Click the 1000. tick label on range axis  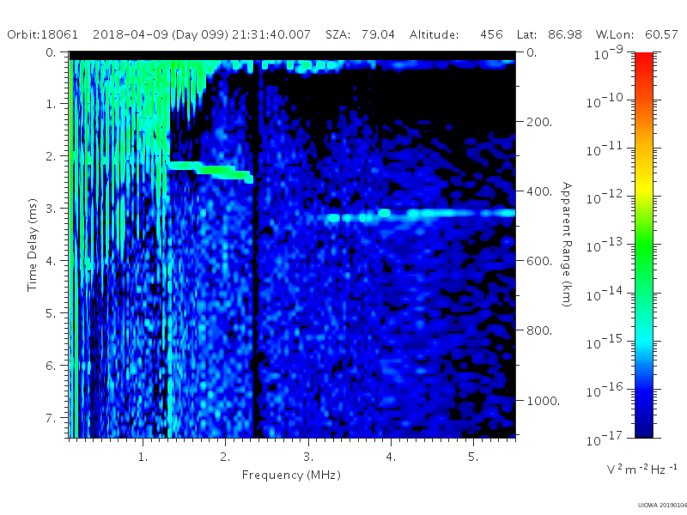pos(544,401)
